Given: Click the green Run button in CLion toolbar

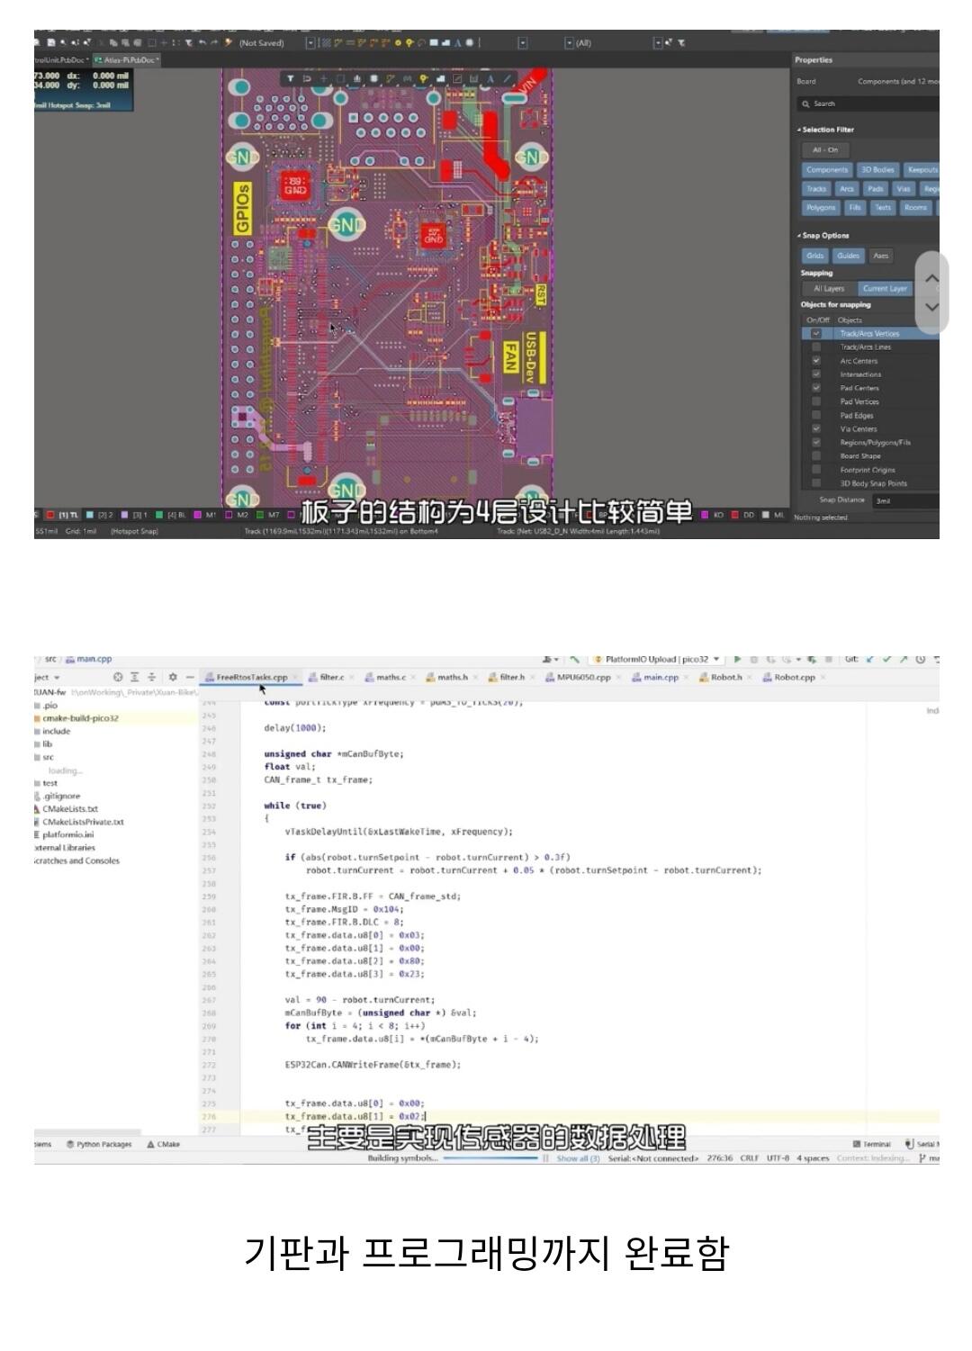Looking at the screenshot, I should [x=738, y=660].
